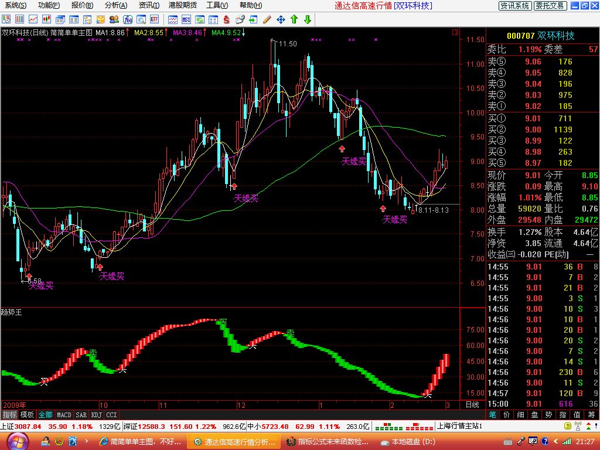Viewport: 600px width, 450px height.
Task: Open the 帮助(H) menu
Action: (251, 5)
